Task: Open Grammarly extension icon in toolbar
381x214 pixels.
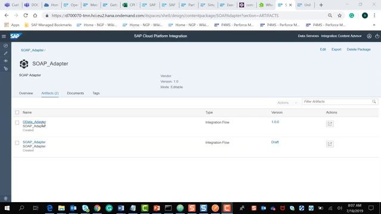Action: 352,15
